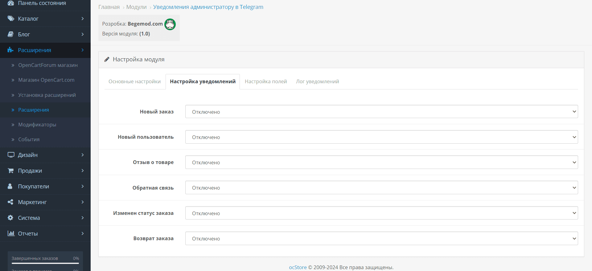Click the Customers person icon

point(10,186)
